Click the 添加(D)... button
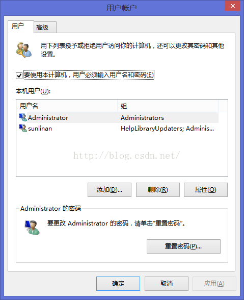This screenshot has height=300, width=244. point(110,190)
